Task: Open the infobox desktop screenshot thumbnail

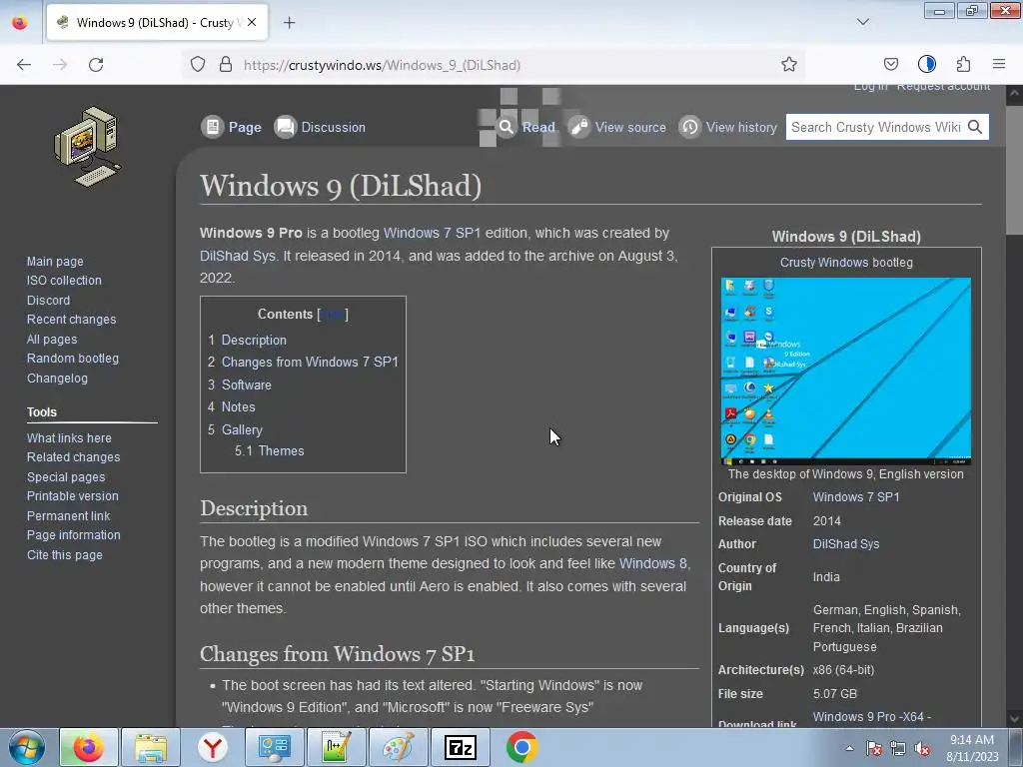Action: coord(845,371)
